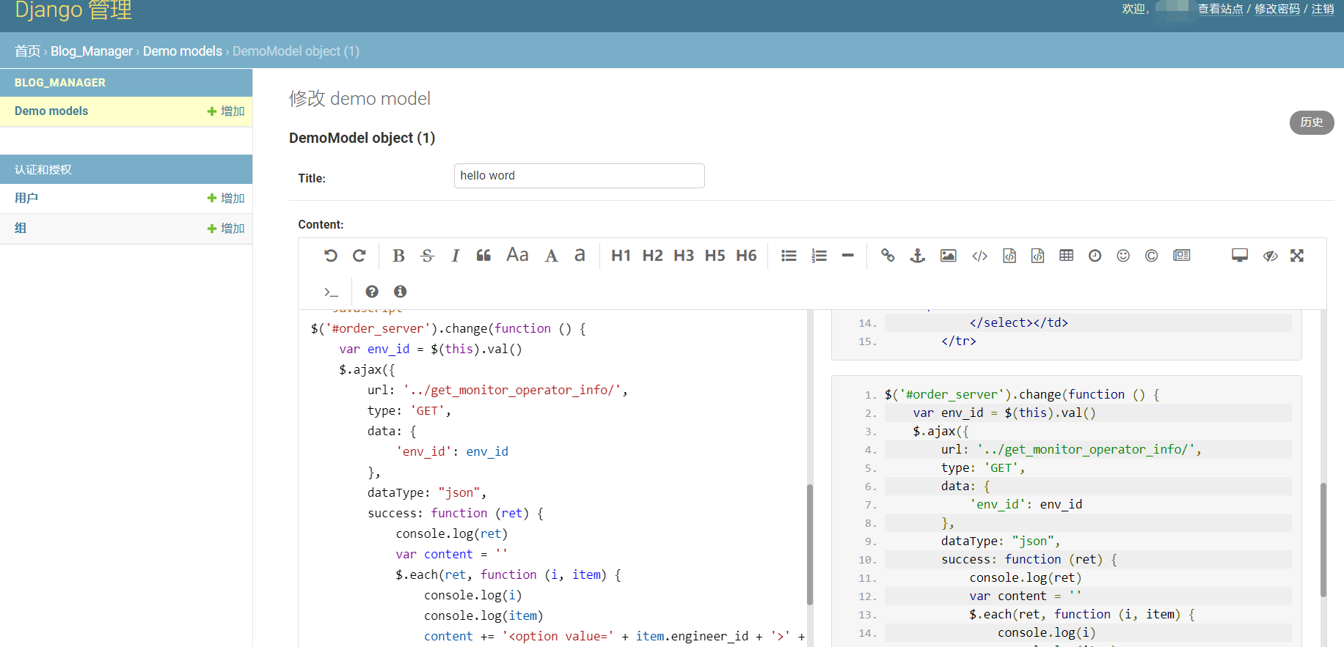The width and height of the screenshot is (1344, 647).
Task: Open the 首页 breadcrumb link
Action: point(28,51)
